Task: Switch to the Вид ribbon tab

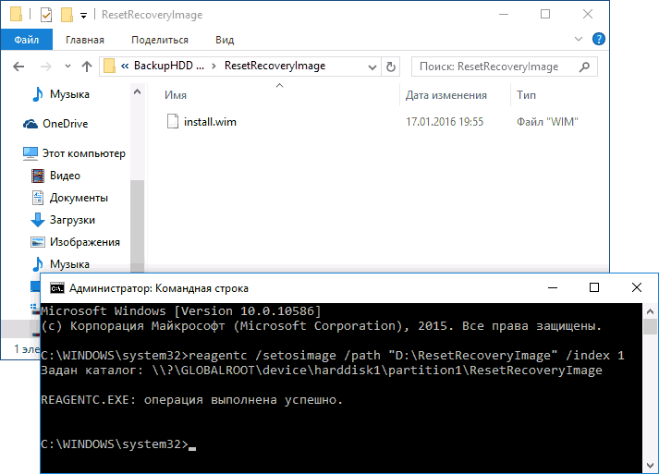Action: click(x=225, y=40)
